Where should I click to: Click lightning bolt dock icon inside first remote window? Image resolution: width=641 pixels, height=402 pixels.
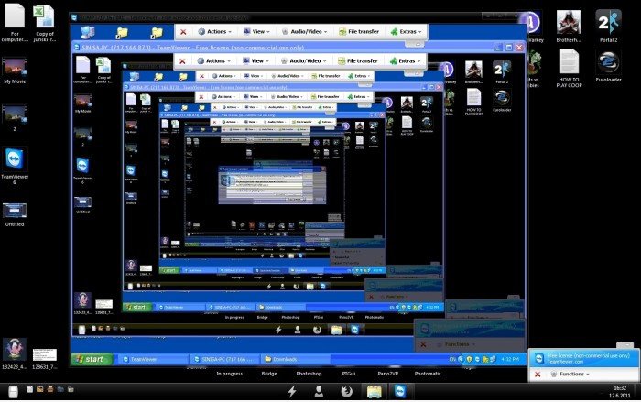(278, 330)
